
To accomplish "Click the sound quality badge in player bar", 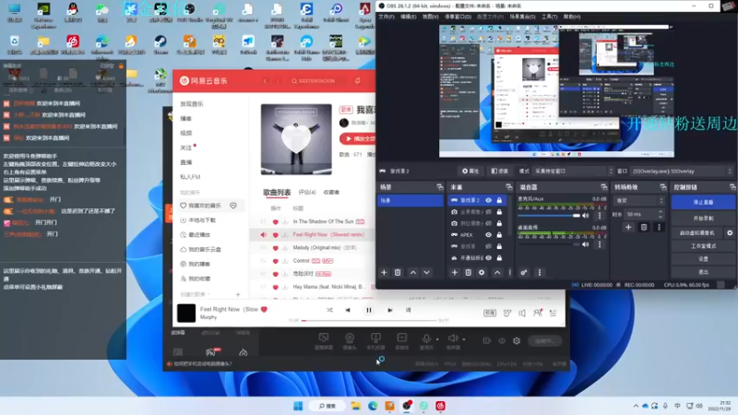I will [490, 313].
